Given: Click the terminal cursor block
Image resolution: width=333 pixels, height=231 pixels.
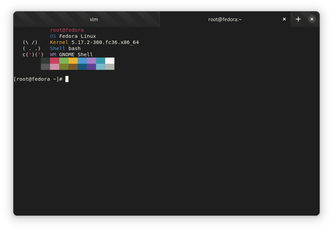Looking at the screenshot, I should 67,79.
